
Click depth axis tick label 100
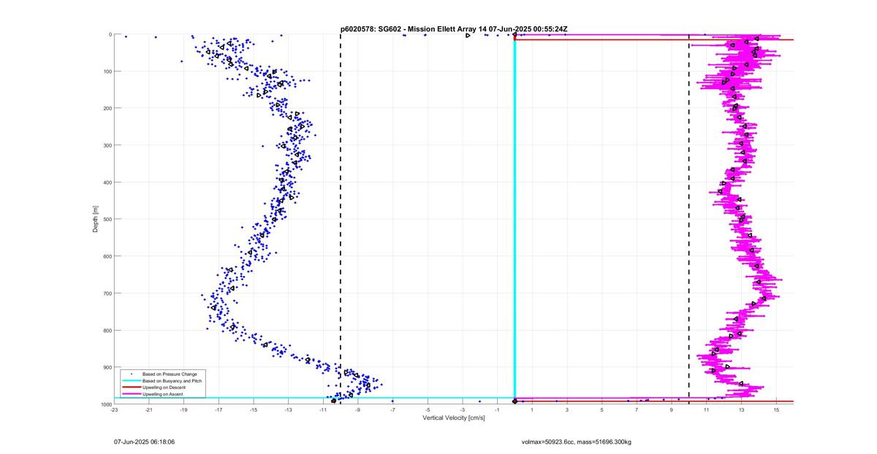[x=107, y=72]
